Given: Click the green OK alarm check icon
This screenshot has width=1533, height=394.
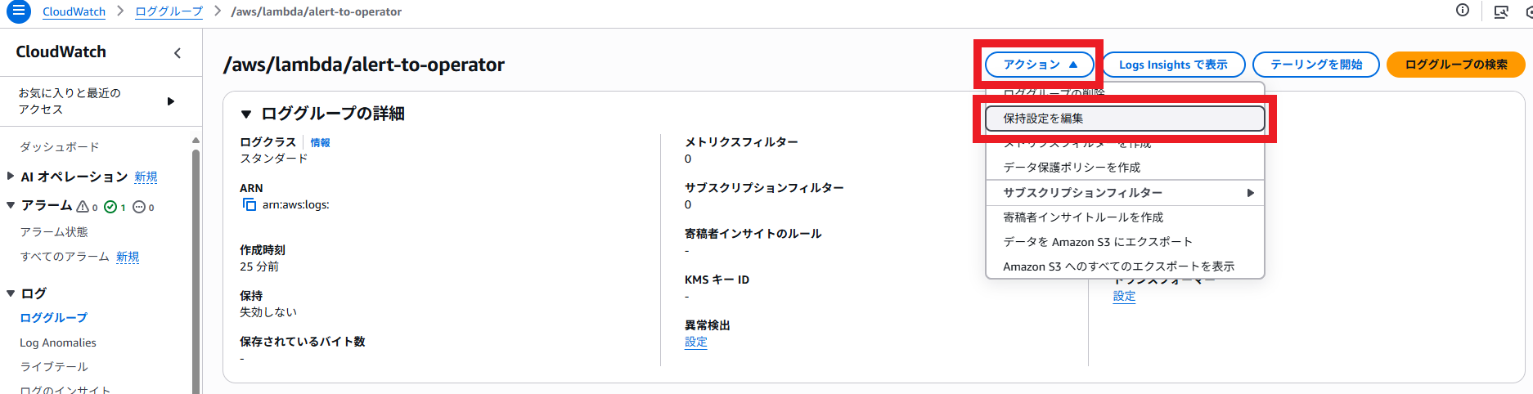Looking at the screenshot, I should (110, 207).
